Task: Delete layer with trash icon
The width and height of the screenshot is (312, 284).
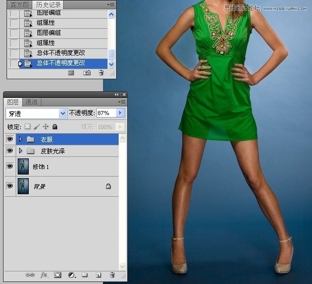Action: pos(112,275)
